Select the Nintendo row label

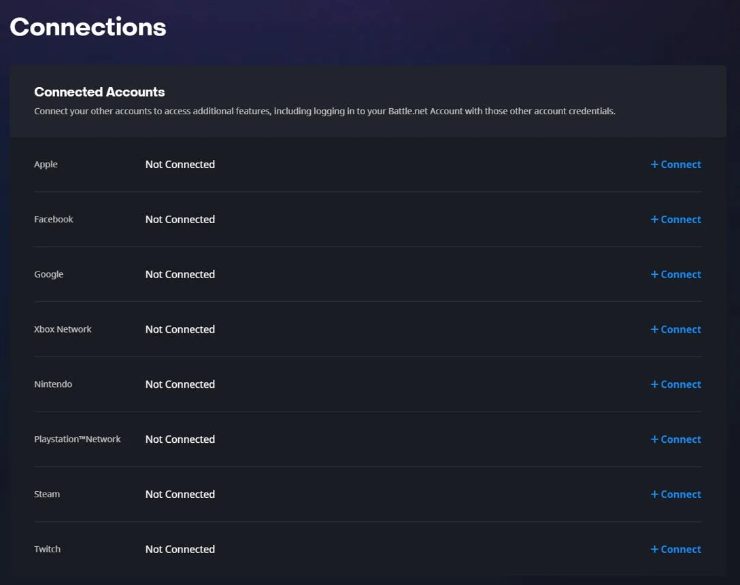pos(53,384)
